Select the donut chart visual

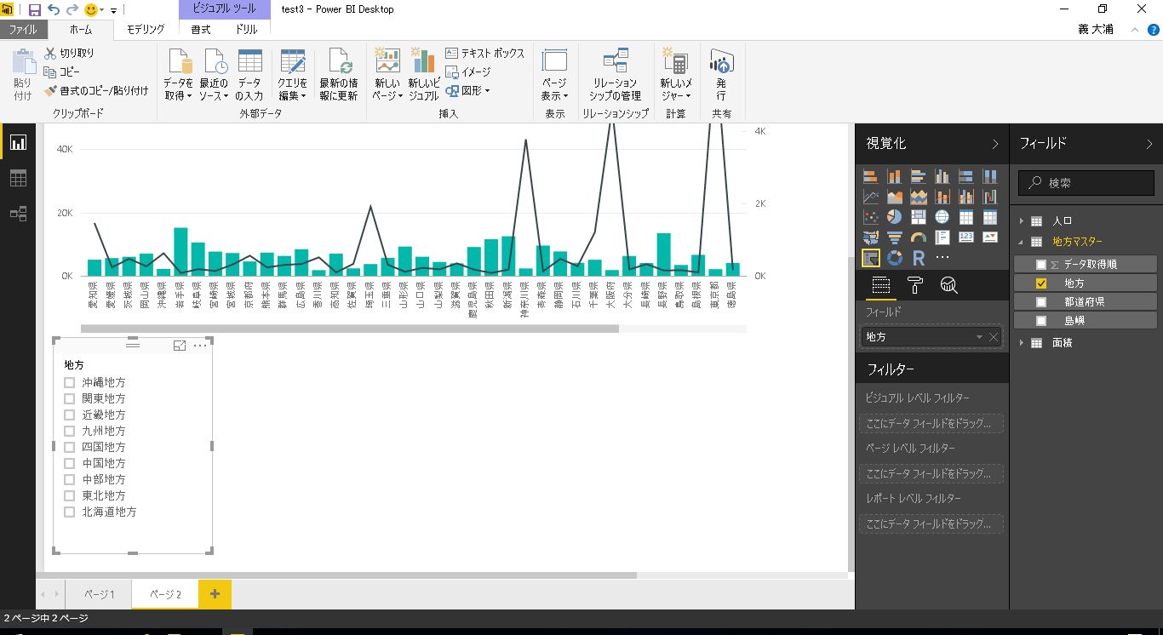895,257
